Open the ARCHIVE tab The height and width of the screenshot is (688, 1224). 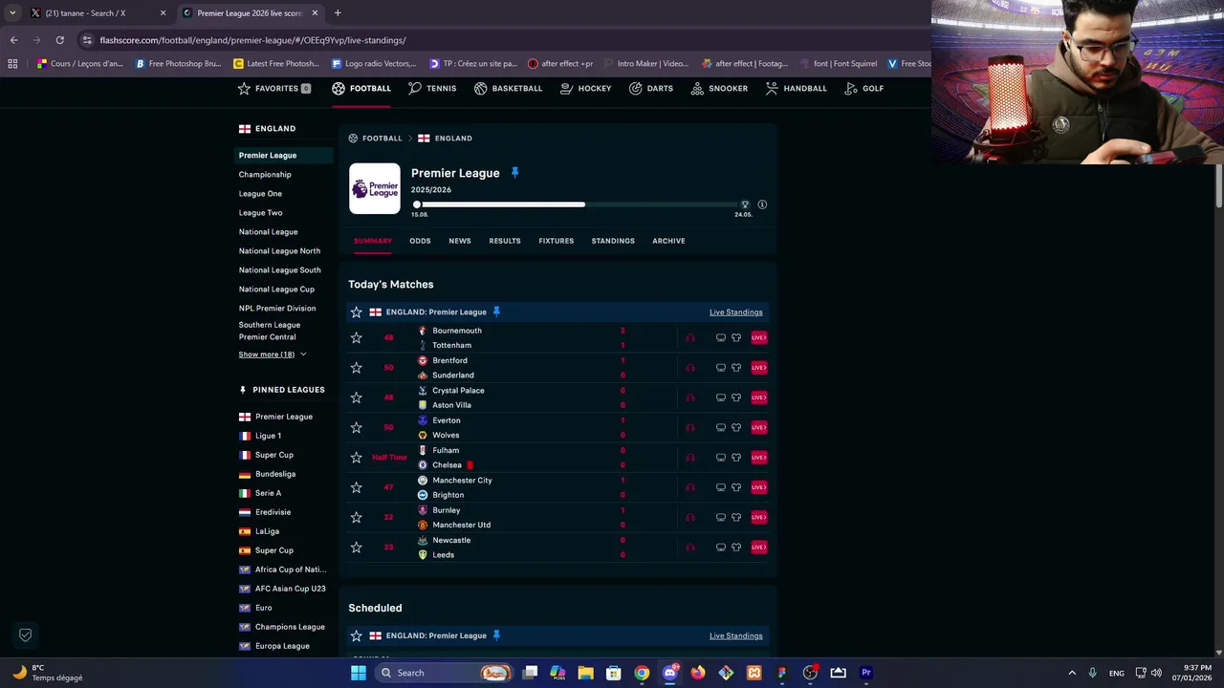coord(668,241)
